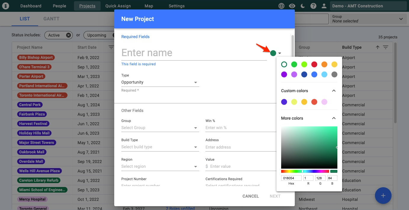Select the red preset color

(314, 64)
